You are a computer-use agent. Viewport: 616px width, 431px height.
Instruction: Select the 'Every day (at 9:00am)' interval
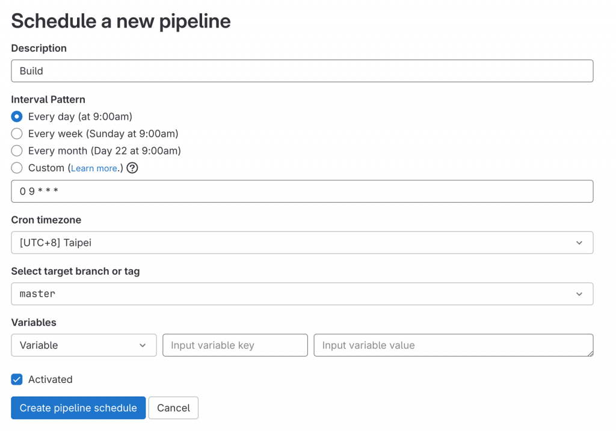(x=17, y=117)
